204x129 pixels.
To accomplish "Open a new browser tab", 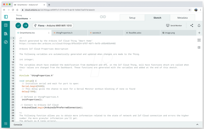I will click(49, 5).
